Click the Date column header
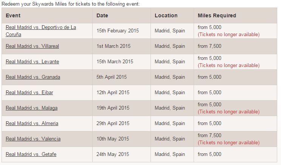The image size is (281, 165). click(102, 16)
